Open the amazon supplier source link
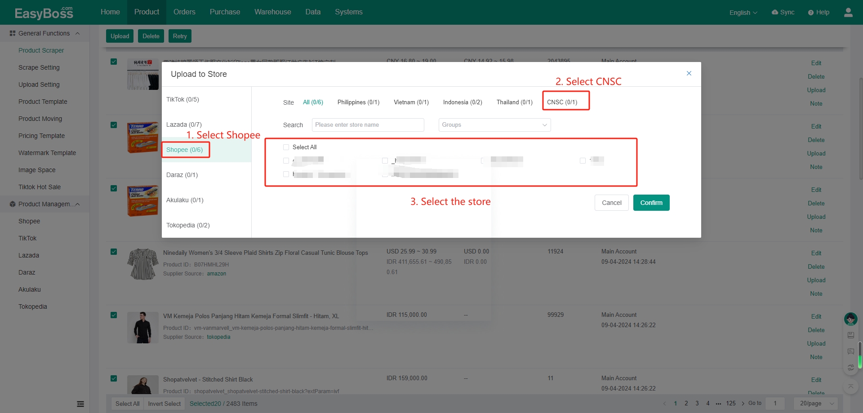863x413 pixels. coord(216,274)
